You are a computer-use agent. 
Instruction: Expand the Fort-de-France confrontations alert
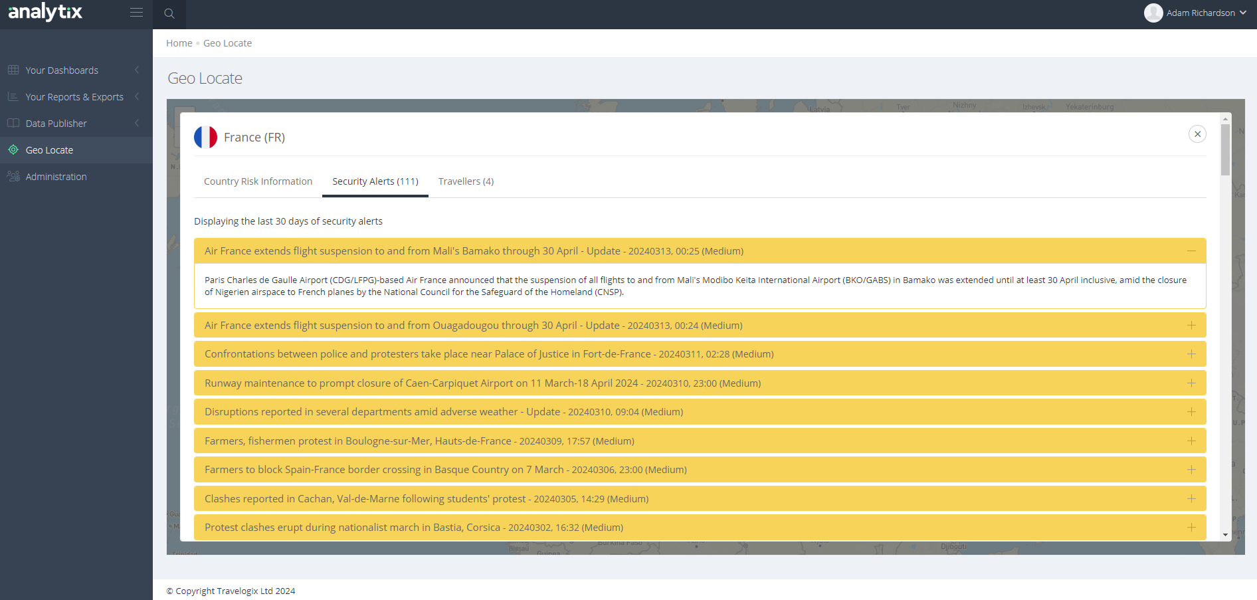[1191, 354]
